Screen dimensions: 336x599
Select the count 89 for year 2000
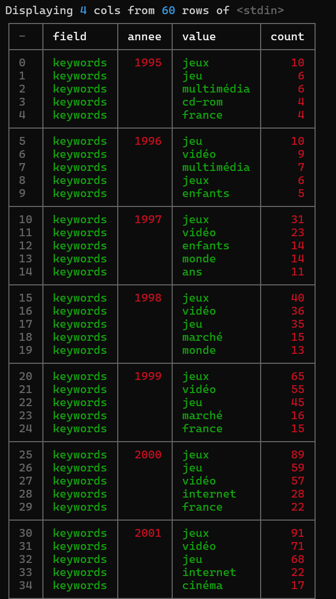point(297,455)
